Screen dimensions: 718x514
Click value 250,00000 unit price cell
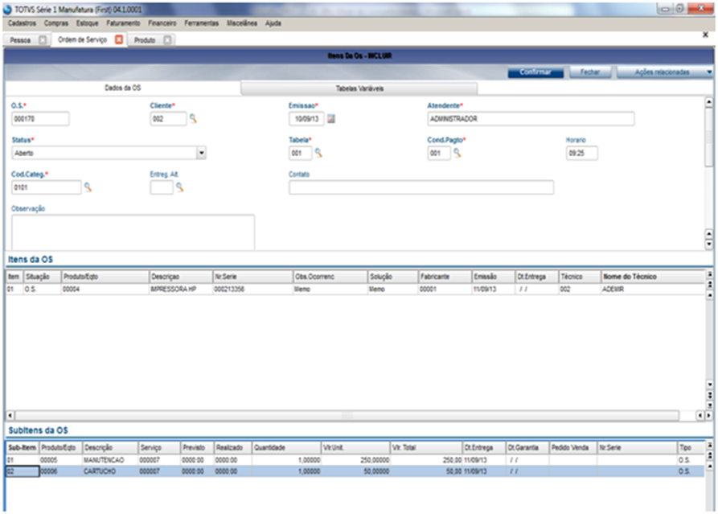(x=355, y=459)
